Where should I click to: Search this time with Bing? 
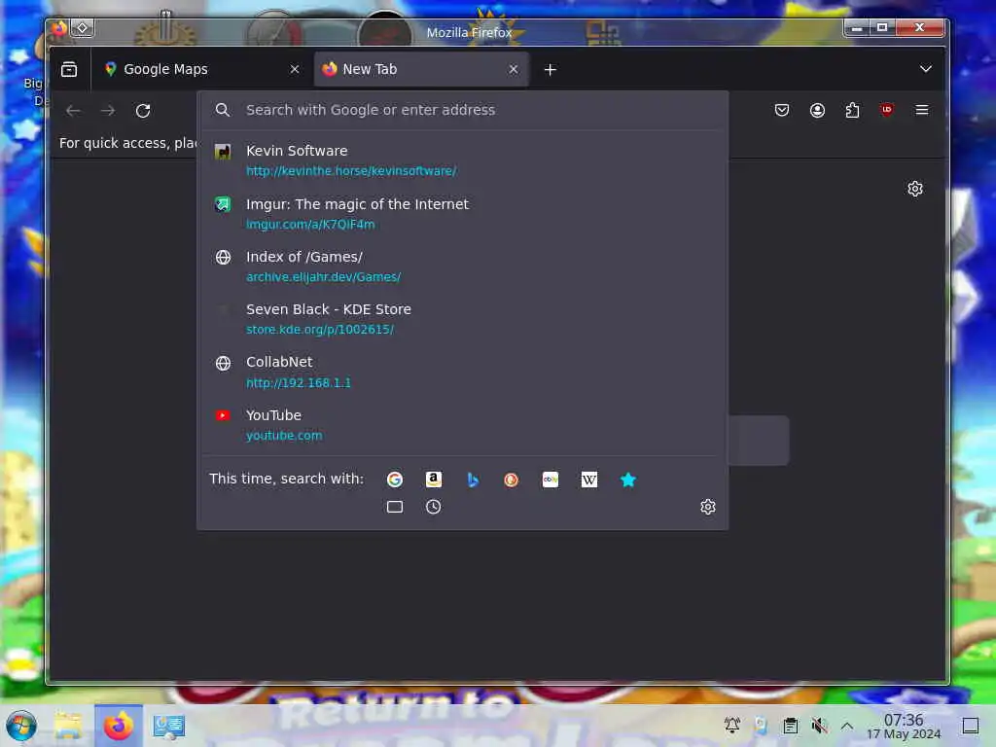(473, 480)
